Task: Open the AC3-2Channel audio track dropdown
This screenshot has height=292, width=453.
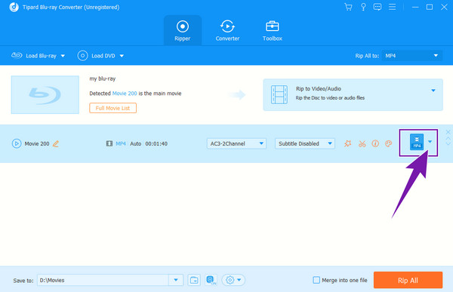Action: tap(236, 143)
